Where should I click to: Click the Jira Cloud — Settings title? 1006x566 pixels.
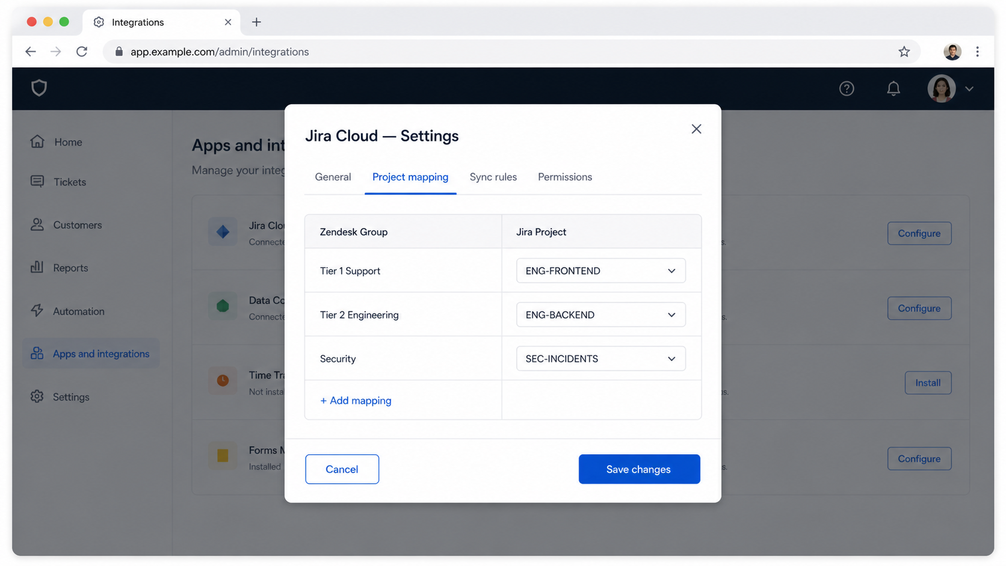tap(381, 136)
